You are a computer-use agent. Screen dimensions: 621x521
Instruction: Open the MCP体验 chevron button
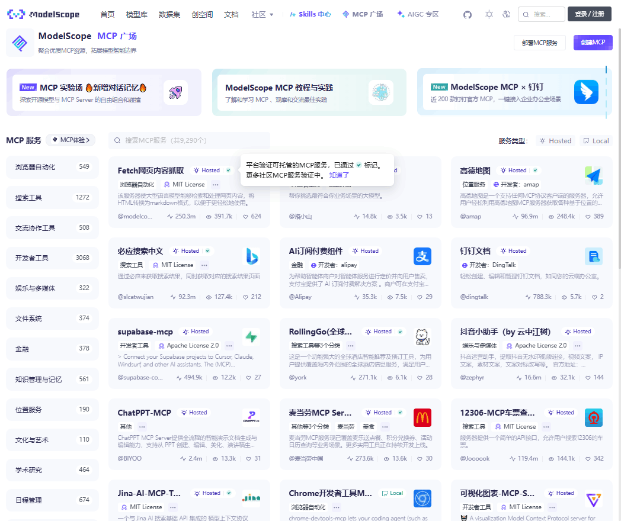71,140
